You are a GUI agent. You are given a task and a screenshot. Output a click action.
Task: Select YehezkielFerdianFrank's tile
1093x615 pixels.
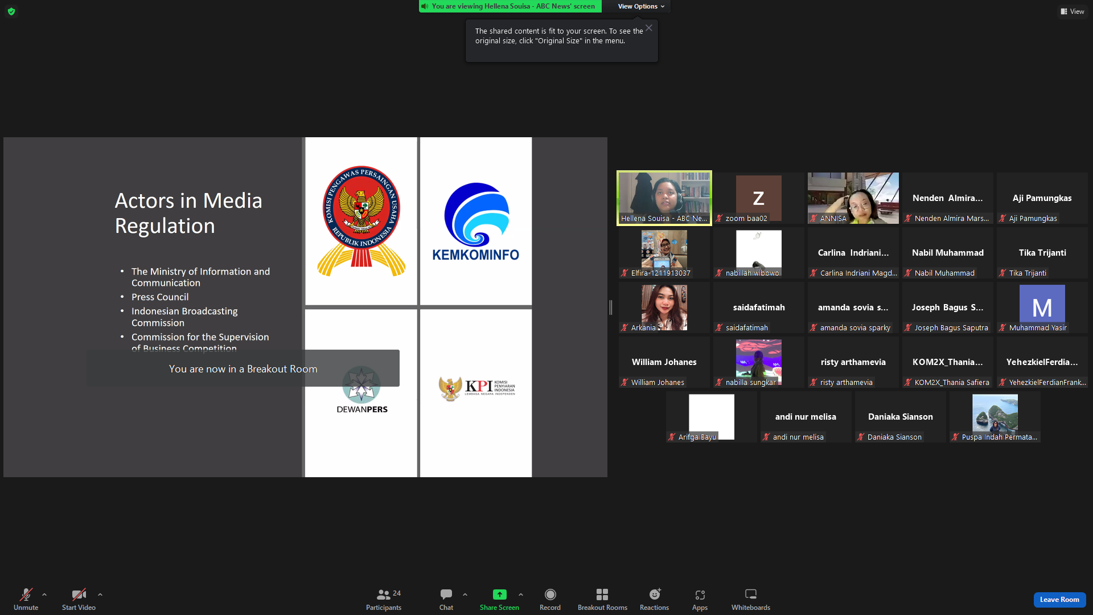(1042, 362)
